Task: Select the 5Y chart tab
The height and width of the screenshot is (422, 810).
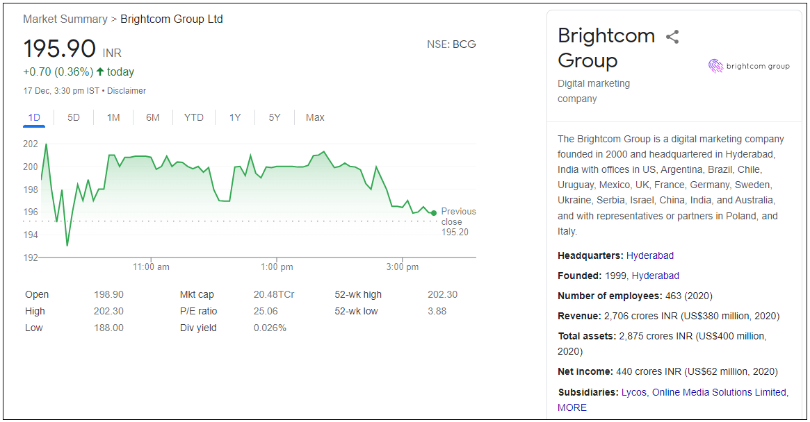Action: 275,117
